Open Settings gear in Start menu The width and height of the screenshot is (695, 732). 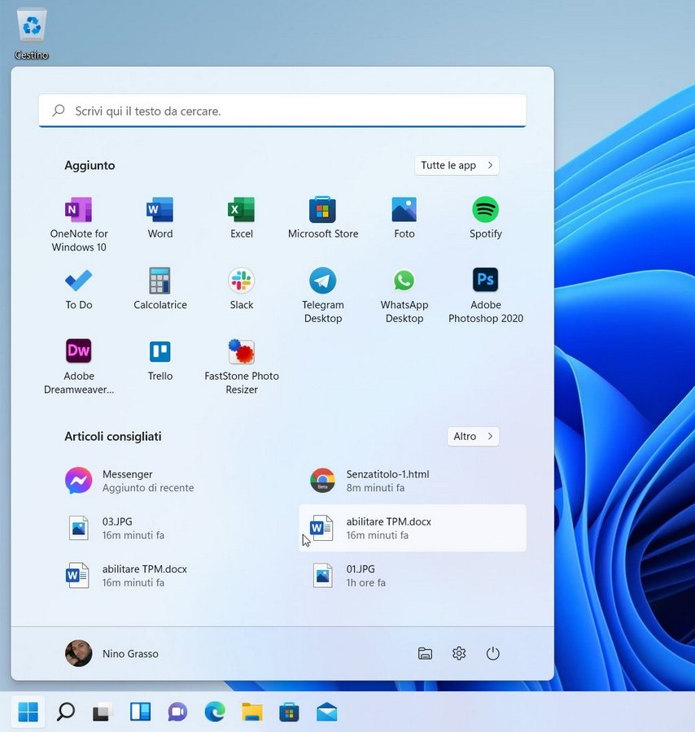pyautogui.click(x=459, y=654)
